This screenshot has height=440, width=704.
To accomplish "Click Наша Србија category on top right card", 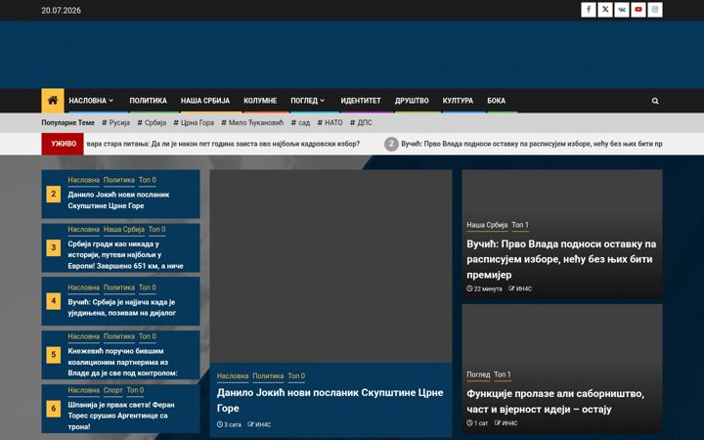I will [x=487, y=225].
